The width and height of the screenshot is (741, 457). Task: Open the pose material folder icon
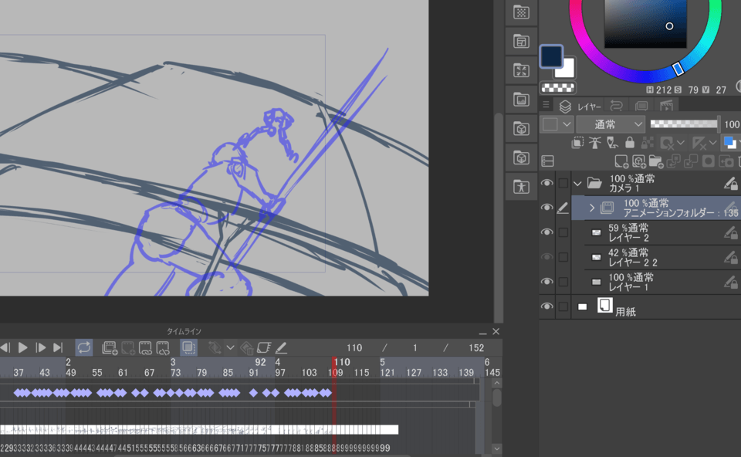coord(521,187)
